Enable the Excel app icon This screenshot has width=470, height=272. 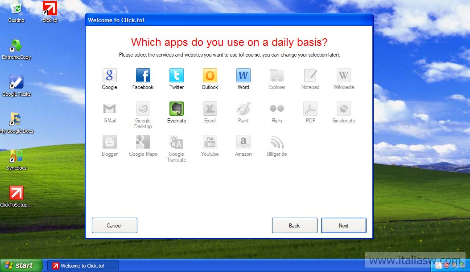[210, 109]
